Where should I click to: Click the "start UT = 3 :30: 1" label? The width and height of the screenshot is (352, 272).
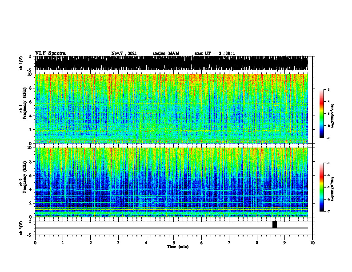point(215,53)
